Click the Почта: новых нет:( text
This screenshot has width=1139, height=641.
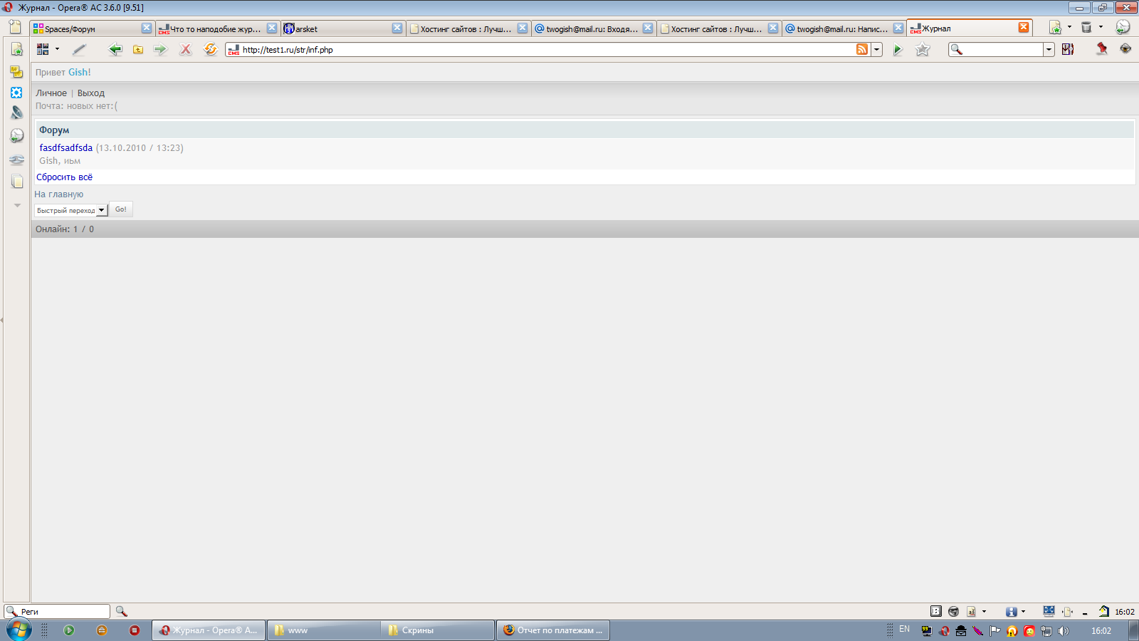click(x=77, y=106)
